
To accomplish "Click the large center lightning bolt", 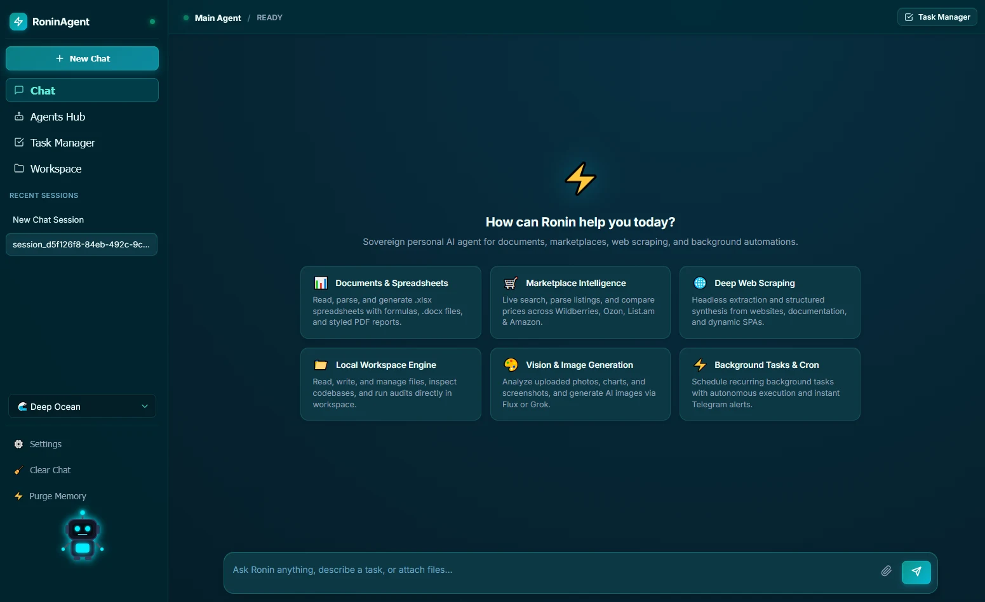I will (x=580, y=178).
